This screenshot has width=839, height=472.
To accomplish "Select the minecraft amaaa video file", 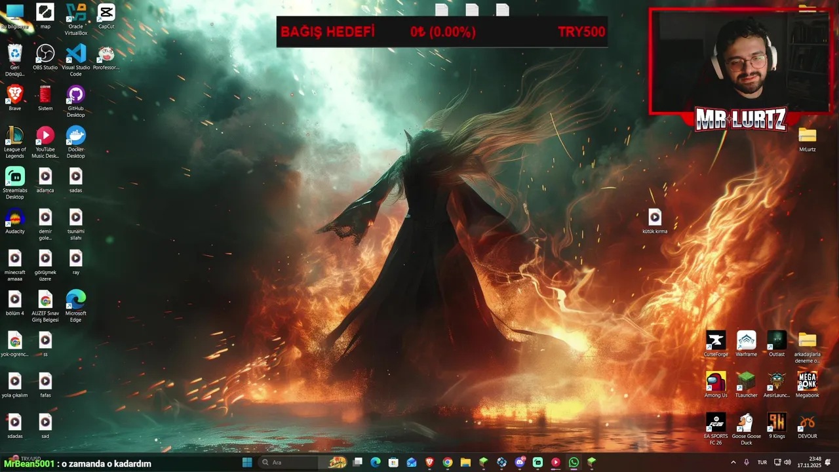I will (14, 265).
